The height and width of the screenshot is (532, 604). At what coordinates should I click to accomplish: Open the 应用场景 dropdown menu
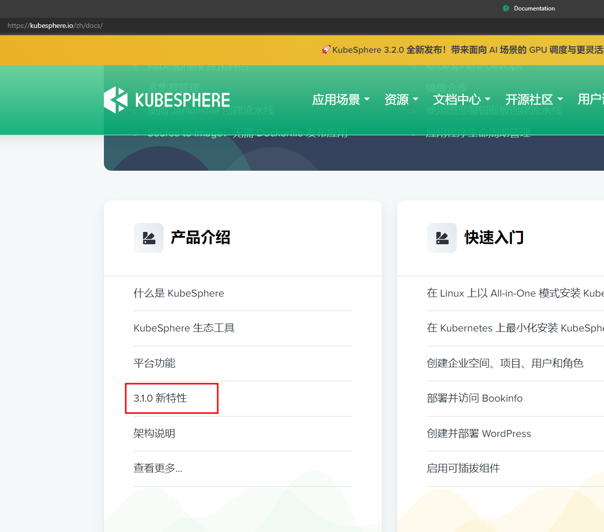[341, 100]
